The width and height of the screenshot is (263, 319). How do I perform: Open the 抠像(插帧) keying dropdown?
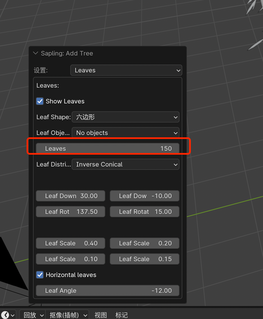pyautogui.click(x=68, y=315)
